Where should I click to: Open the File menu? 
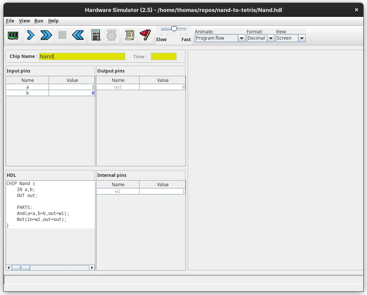[10, 21]
